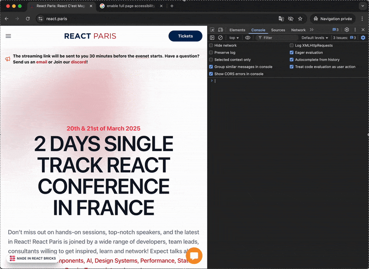369x269 pixels.
Task: Go back to the previous page
Action: (6, 18)
